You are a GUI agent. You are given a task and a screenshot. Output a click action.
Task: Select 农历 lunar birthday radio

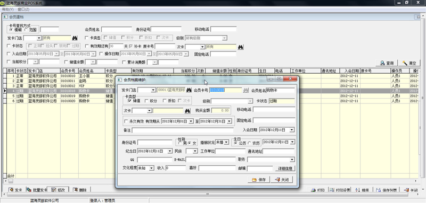pyautogui.click(x=249, y=143)
